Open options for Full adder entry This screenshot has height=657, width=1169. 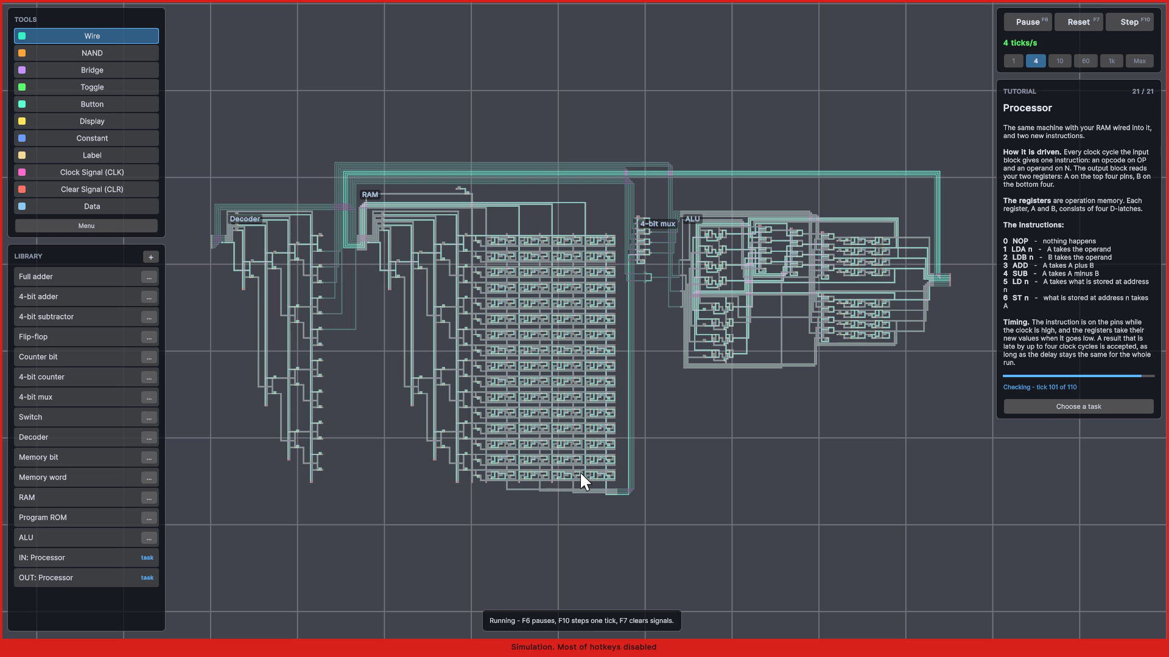coord(149,277)
